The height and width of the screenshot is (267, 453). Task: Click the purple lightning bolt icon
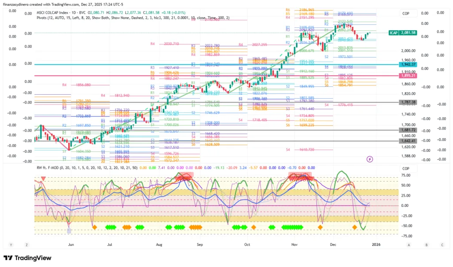(370, 159)
